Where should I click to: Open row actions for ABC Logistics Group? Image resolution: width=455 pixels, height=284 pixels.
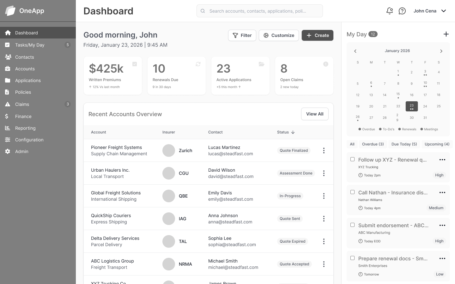(x=324, y=264)
